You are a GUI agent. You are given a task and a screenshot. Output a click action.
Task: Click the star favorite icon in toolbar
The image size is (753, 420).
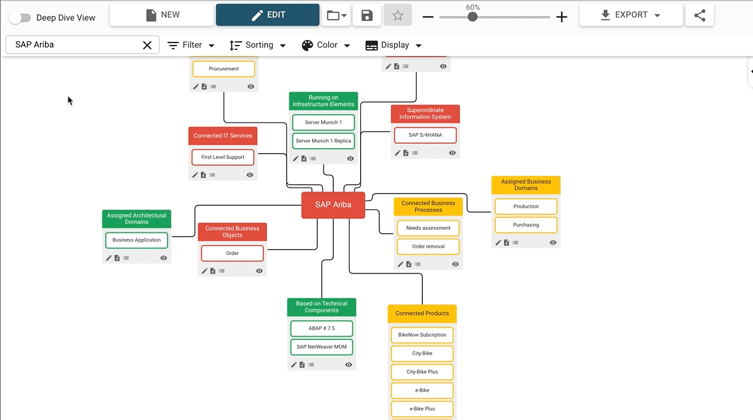398,15
